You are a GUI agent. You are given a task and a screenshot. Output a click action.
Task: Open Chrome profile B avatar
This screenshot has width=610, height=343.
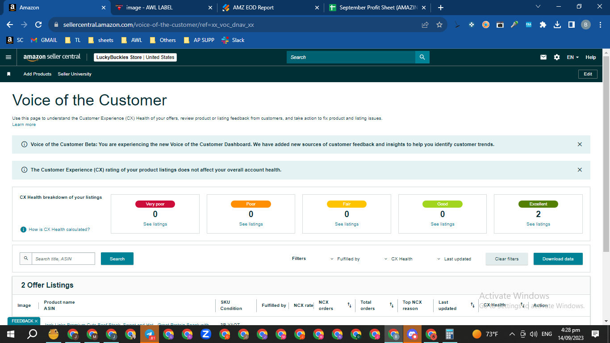[586, 25]
